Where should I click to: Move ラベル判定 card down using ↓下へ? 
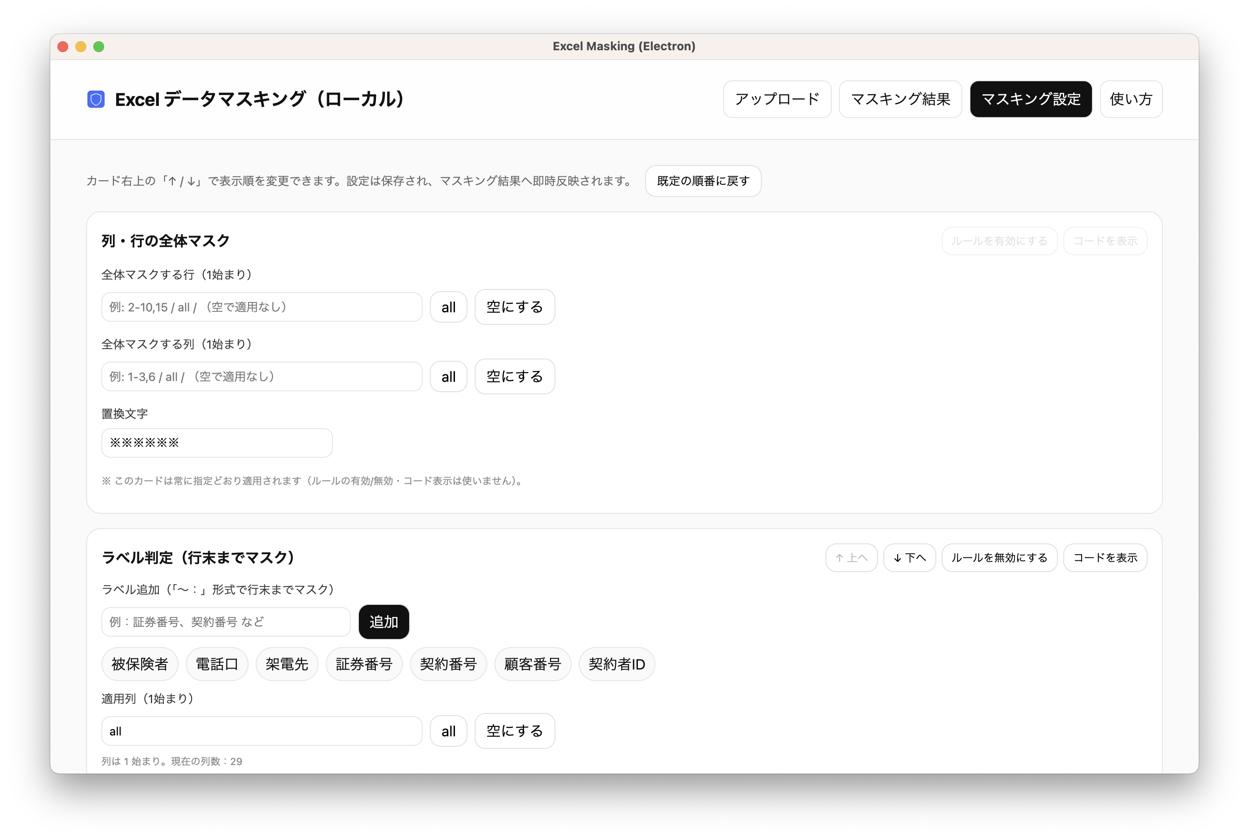click(909, 558)
